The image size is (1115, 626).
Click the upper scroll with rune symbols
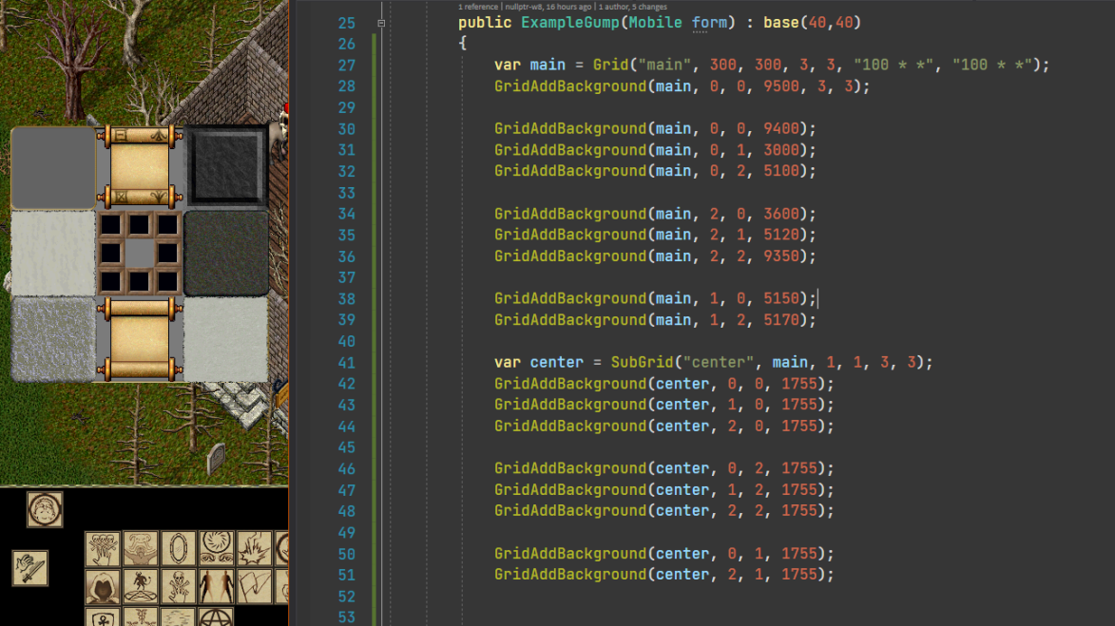[x=140, y=166]
